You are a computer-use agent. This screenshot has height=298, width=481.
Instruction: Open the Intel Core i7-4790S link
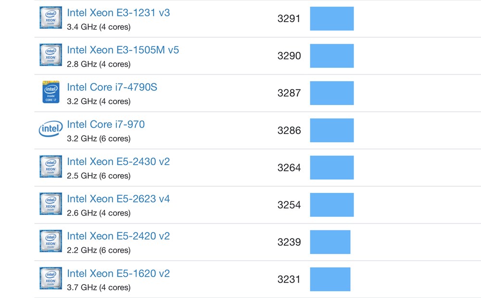tap(112, 87)
